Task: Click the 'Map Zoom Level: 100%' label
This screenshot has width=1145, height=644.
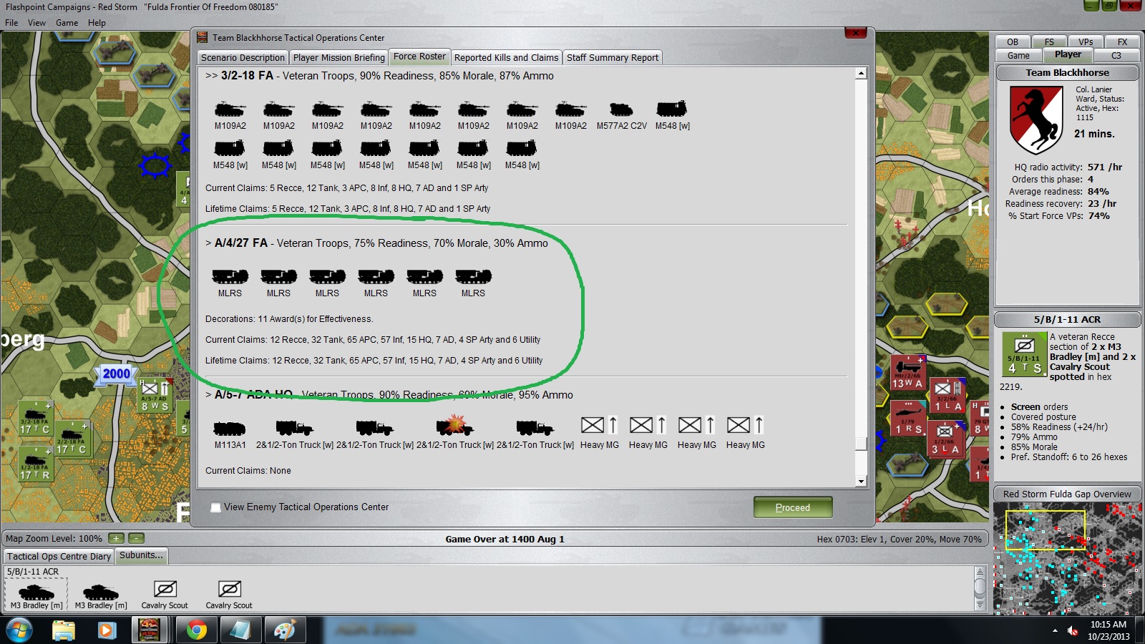Action: 54,539
